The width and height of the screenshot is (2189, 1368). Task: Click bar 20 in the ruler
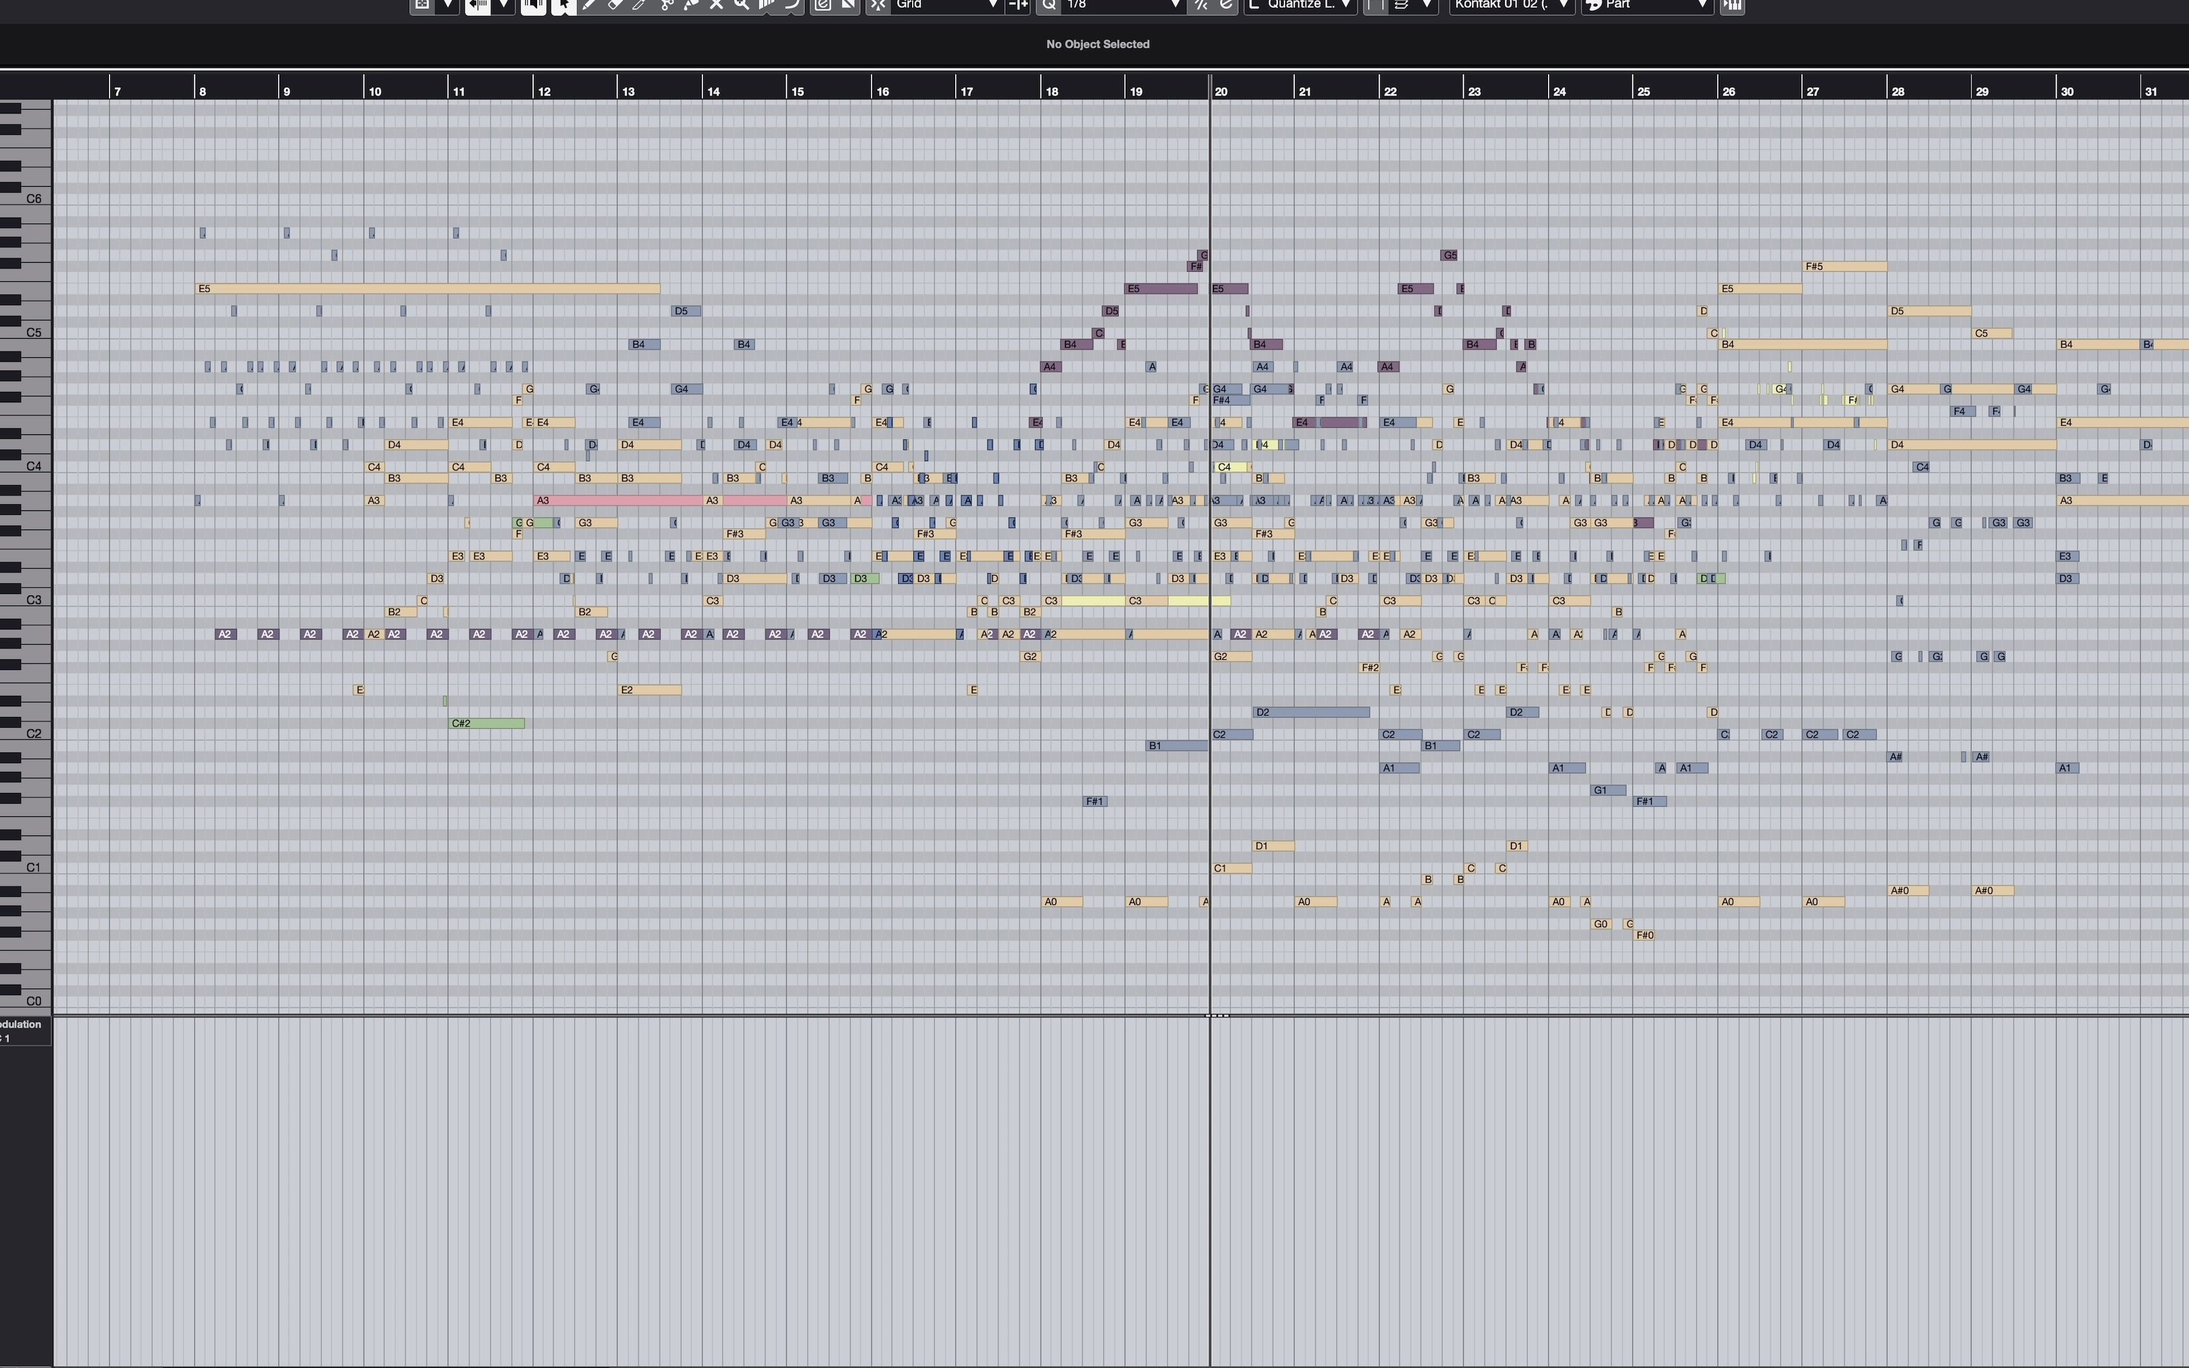[1221, 91]
